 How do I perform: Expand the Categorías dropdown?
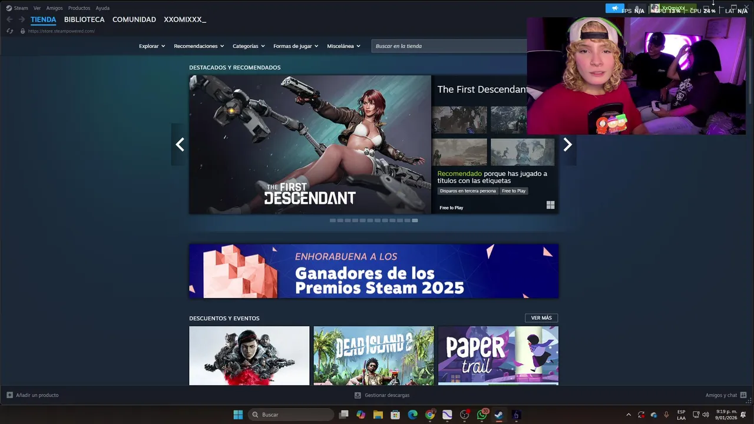click(249, 46)
